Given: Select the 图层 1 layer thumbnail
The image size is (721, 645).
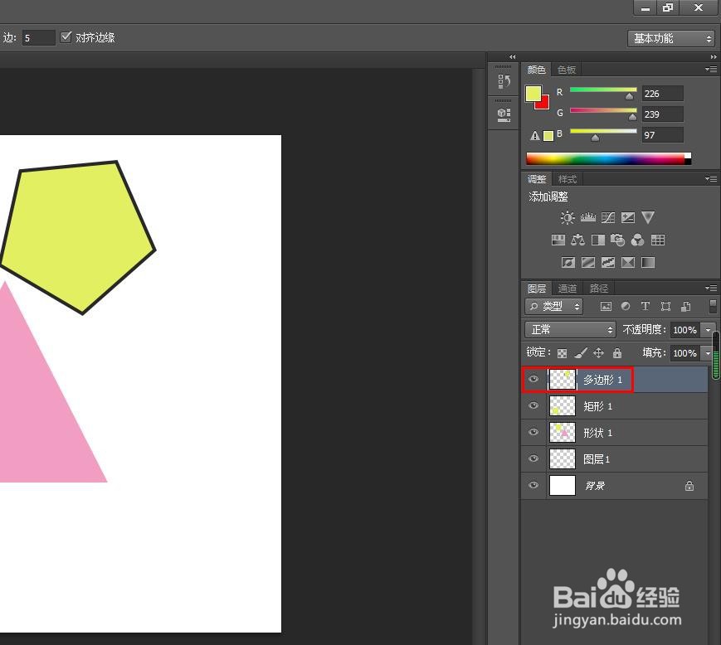Looking at the screenshot, I should (563, 459).
